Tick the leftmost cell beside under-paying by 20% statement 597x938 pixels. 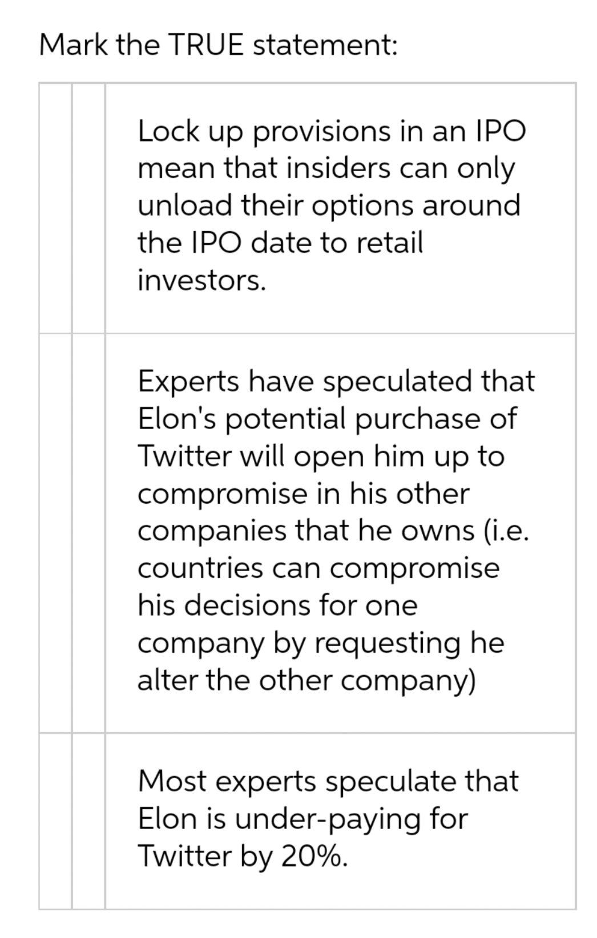click(x=55, y=820)
